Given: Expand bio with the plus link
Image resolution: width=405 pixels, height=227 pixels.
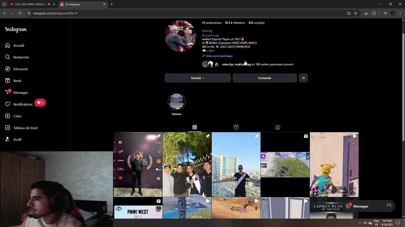Looking at the screenshot, I should (211, 50).
